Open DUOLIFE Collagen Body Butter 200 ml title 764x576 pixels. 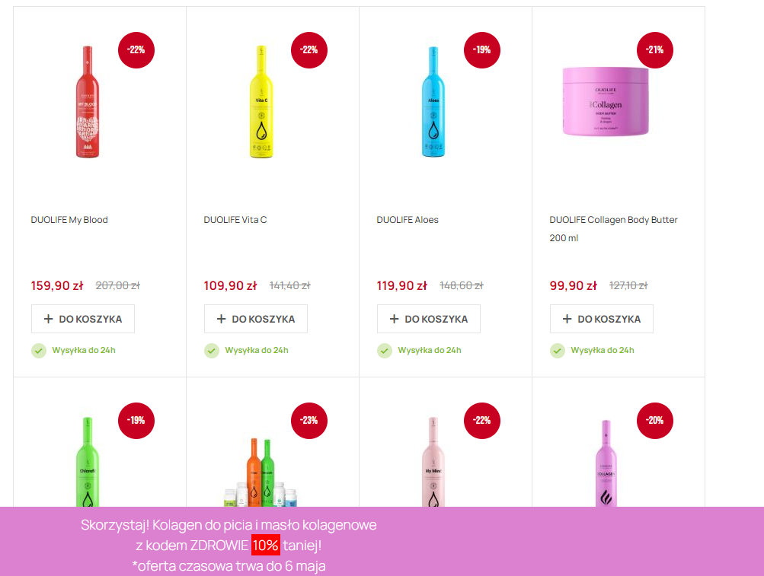click(613, 228)
